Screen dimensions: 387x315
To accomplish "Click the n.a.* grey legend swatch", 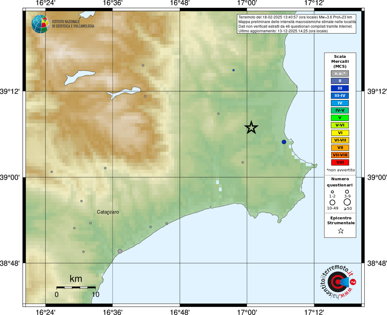I will click(340, 74).
